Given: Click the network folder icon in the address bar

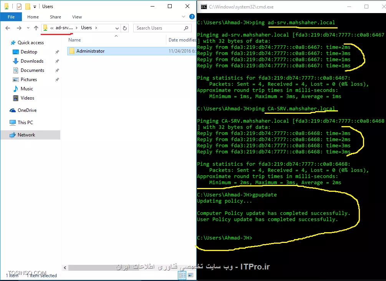Looking at the screenshot, I should coord(45,28).
